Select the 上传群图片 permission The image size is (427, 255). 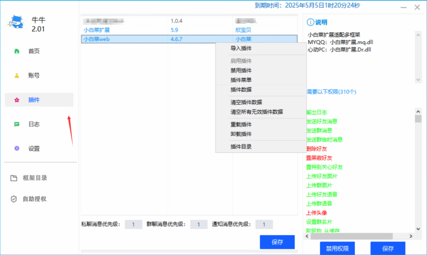pyautogui.click(x=319, y=185)
